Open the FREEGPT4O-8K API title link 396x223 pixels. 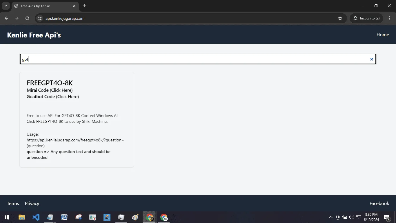pyautogui.click(x=50, y=83)
